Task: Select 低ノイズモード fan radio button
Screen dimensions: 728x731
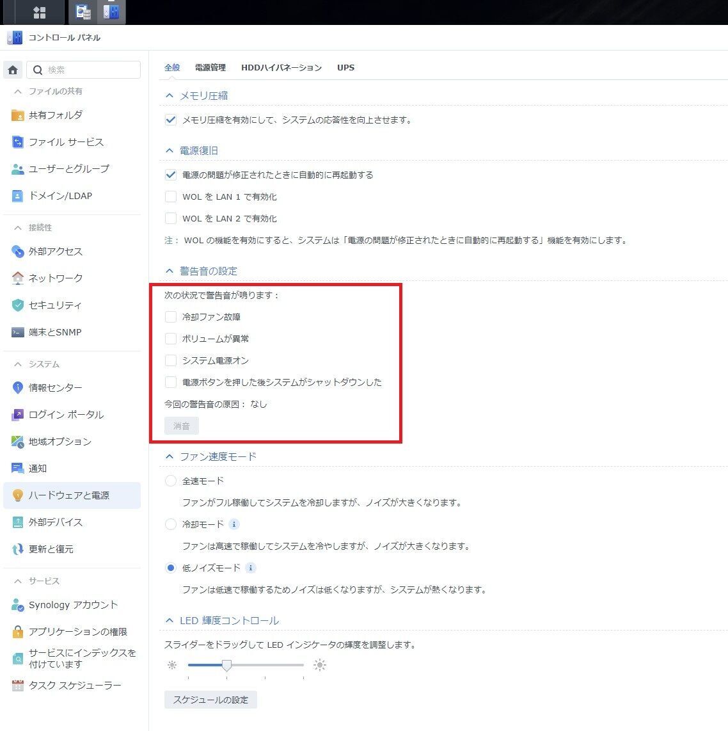Action: pos(170,568)
